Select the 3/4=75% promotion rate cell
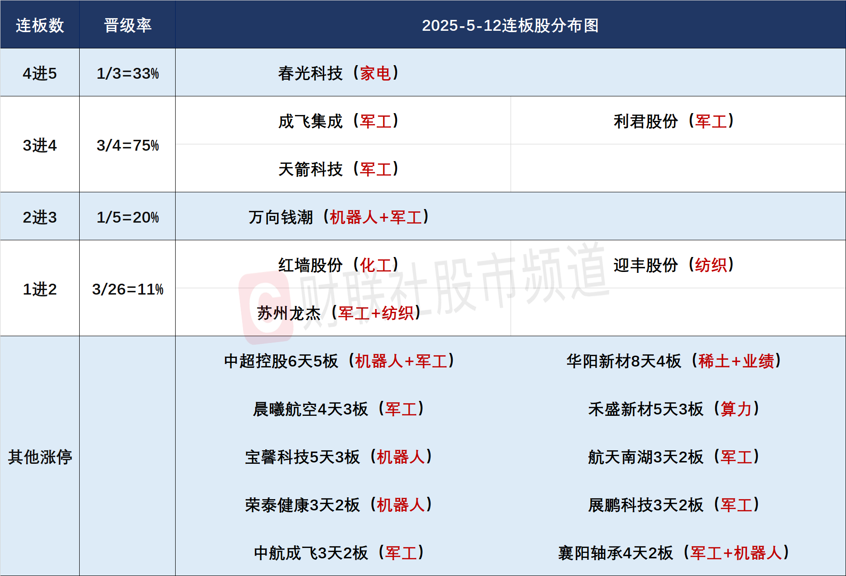This screenshot has width=846, height=576. pyautogui.click(x=128, y=145)
